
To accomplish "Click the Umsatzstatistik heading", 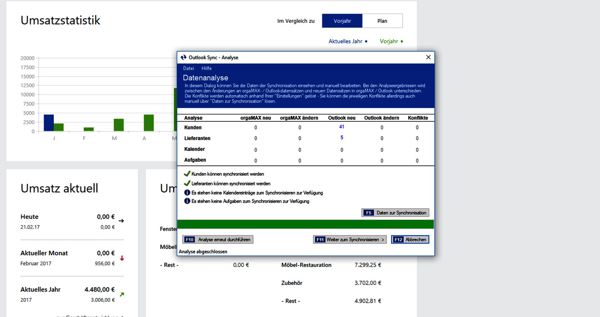I will [x=60, y=20].
